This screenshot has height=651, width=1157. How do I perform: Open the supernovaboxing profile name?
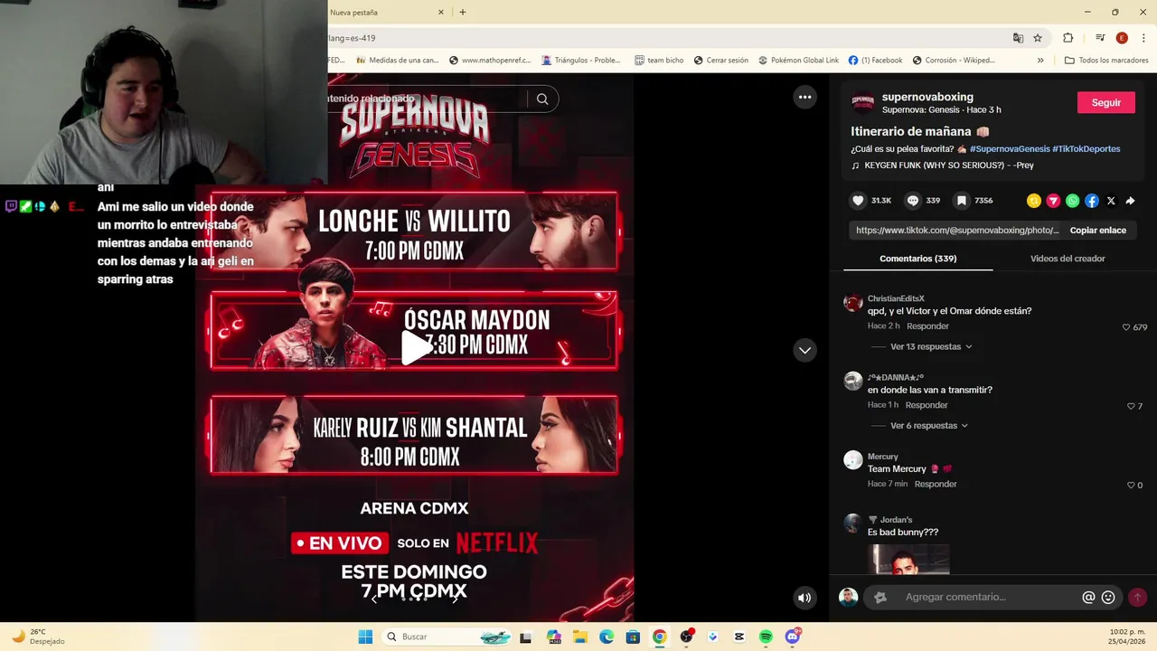pyautogui.click(x=927, y=97)
